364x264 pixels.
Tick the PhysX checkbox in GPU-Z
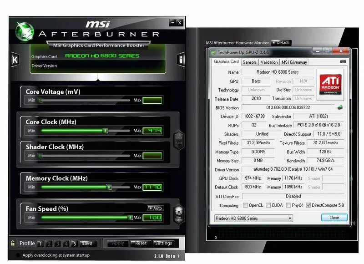coord(288,205)
